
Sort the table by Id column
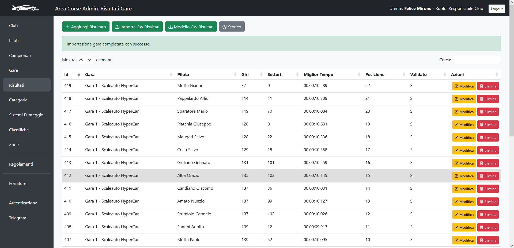(72, 75)
